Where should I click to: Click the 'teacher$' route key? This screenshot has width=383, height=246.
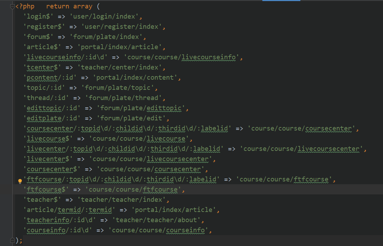click(x=42, y=200)
